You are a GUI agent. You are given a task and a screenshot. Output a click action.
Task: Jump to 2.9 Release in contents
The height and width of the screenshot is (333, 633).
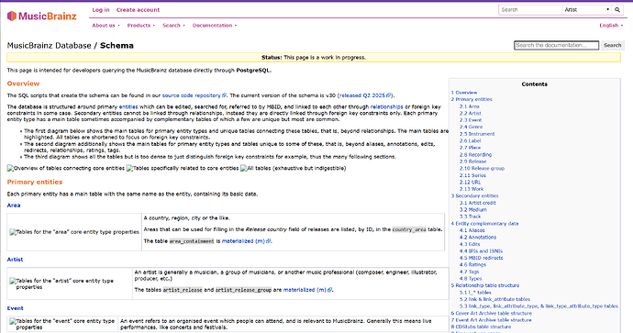pyautogui.click(x=472, y=161)
